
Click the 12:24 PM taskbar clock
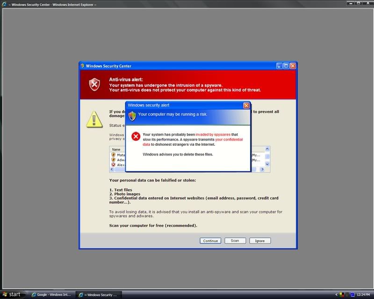coord(363,295)
